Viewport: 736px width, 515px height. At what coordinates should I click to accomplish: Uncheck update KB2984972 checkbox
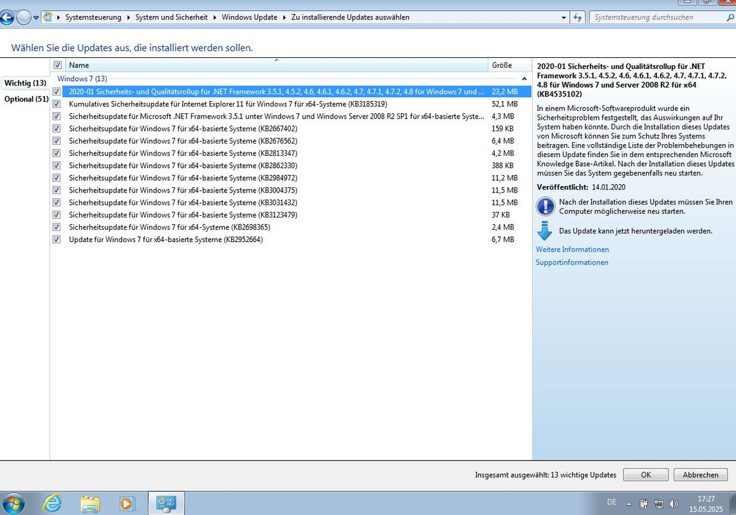click(x=57, y=178)
